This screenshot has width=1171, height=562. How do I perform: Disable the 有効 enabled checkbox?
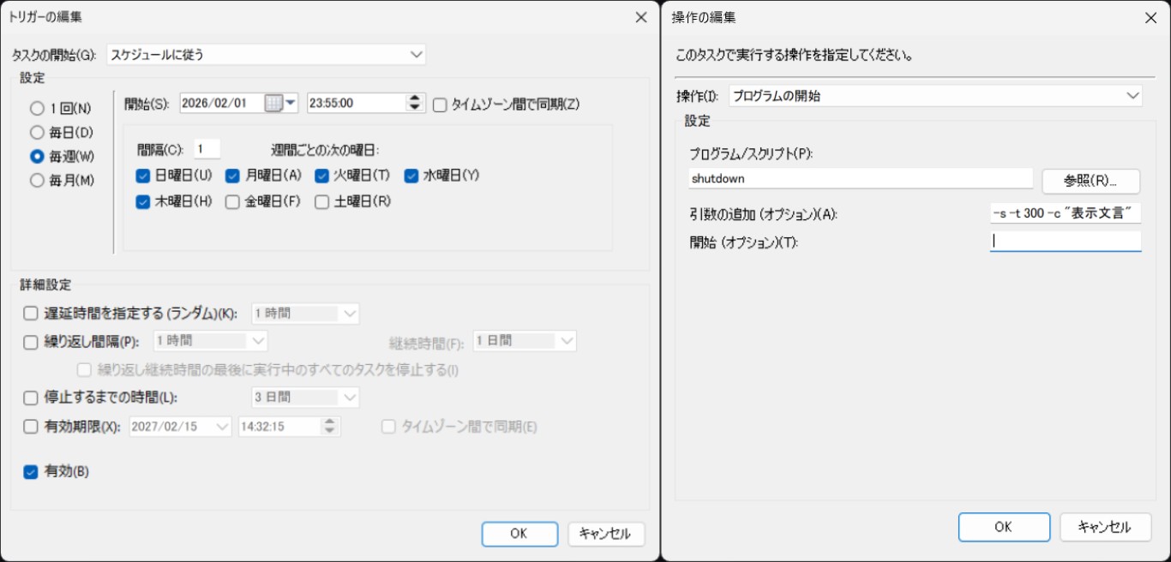click(x=30, y=471)
